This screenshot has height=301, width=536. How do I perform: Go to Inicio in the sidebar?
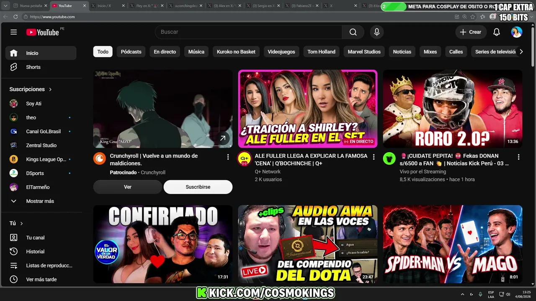tap(41, 53)
